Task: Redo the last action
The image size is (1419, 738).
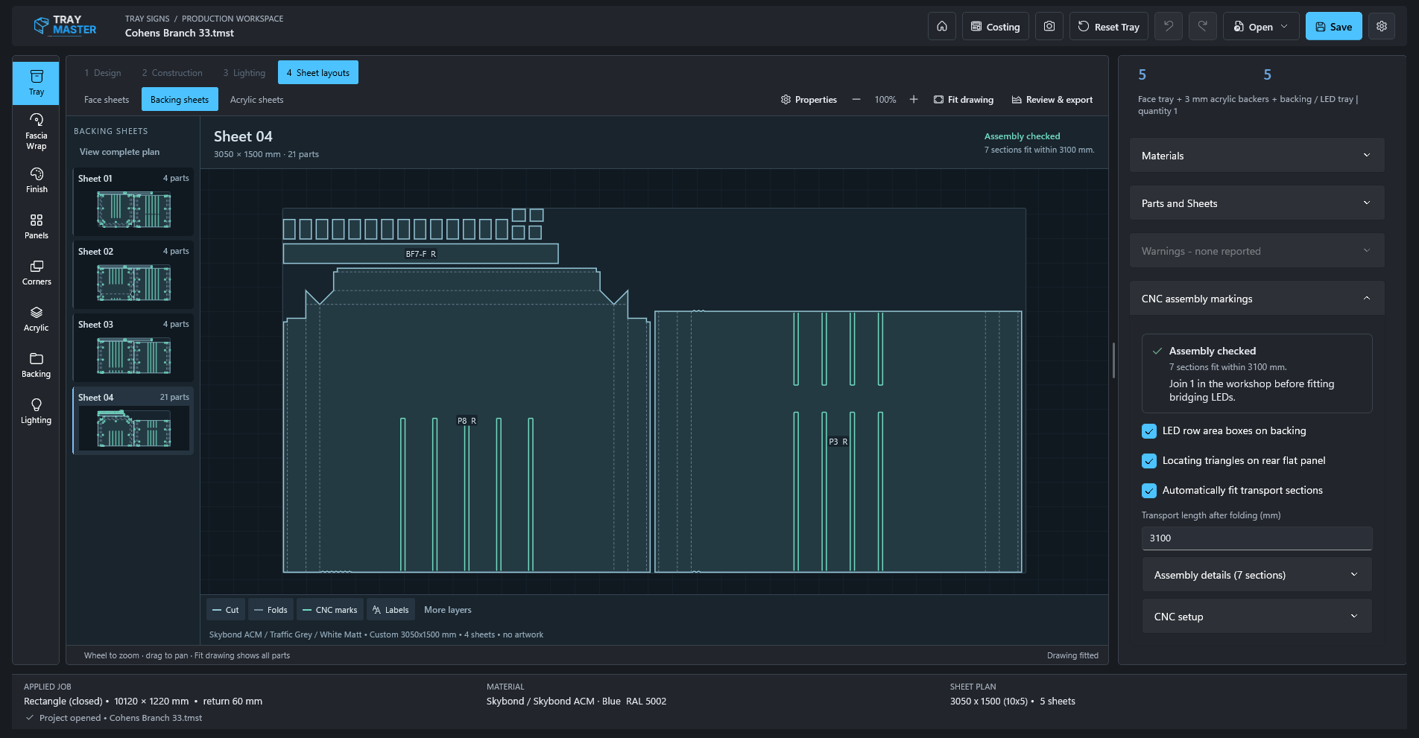Action: 1203,26
